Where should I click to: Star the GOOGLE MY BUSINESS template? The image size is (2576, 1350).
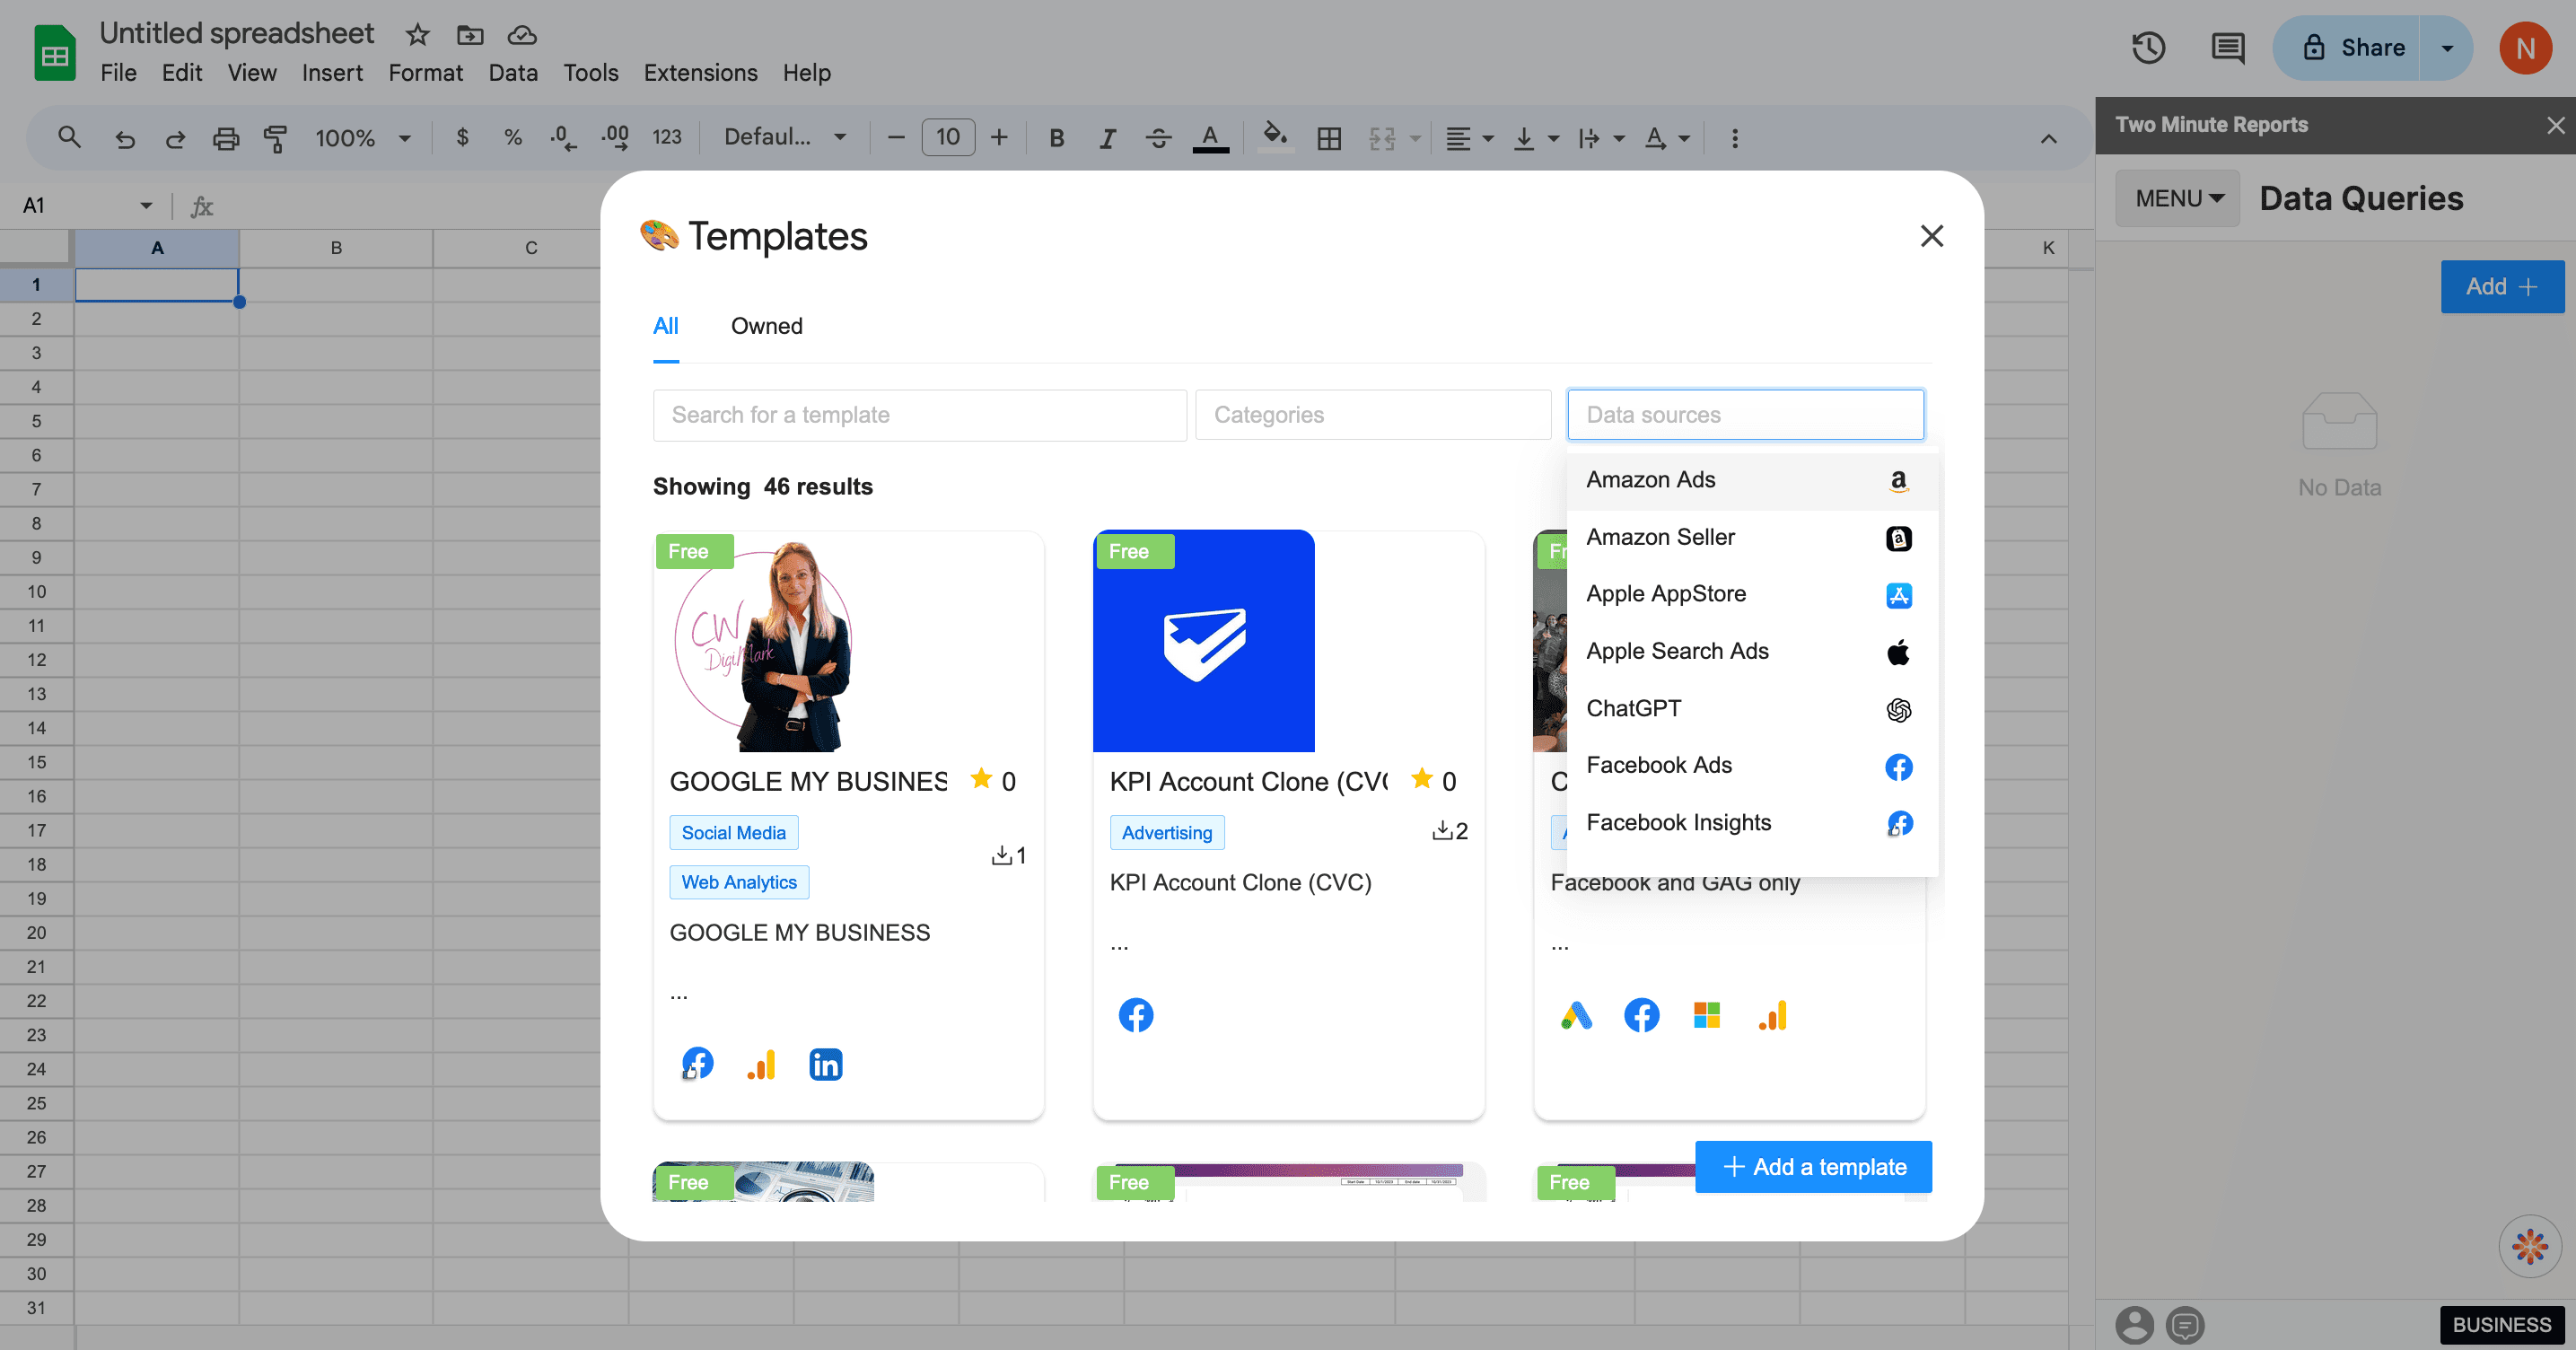(981, 779)
